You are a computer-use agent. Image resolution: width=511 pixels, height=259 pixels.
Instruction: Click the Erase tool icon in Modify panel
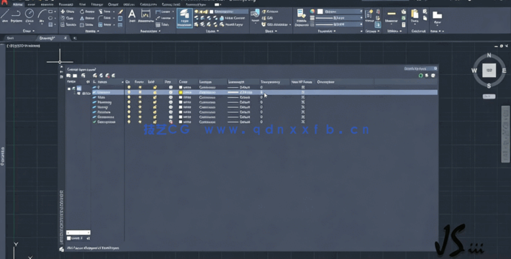coord(121,12)
